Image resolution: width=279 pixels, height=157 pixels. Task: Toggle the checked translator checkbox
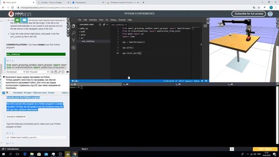pos(3,93)
